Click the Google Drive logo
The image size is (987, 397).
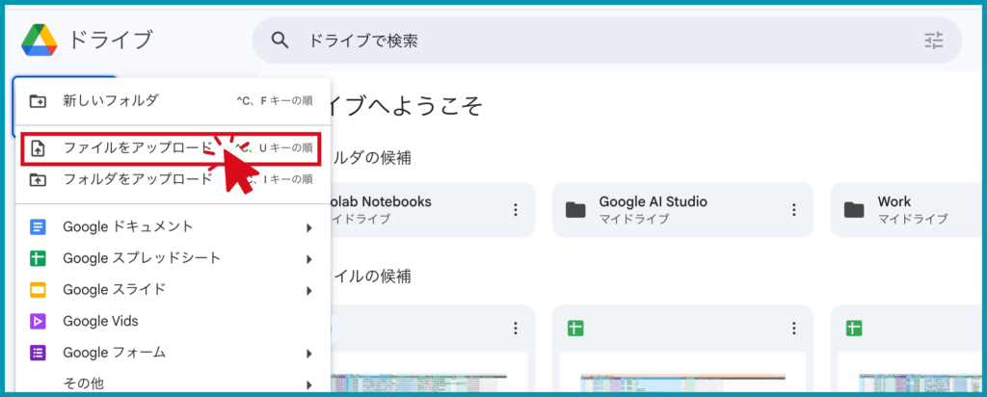click(x=39, y=40)
